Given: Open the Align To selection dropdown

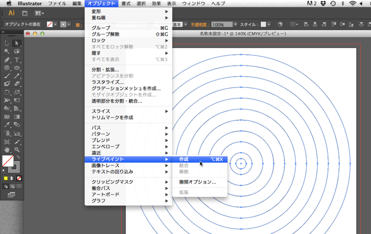Looking at the screenshot, I should coord(294,25).
